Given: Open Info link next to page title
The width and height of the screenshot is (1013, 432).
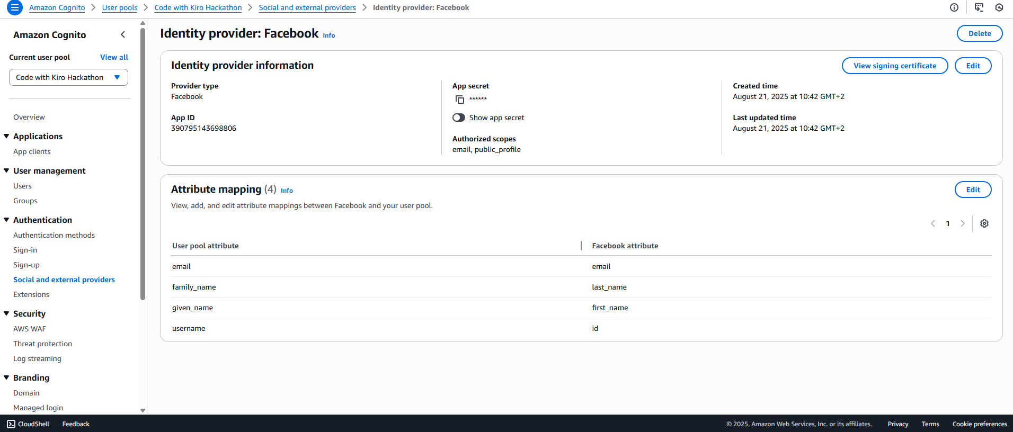Looking at the screenshot, I should 329,35.
